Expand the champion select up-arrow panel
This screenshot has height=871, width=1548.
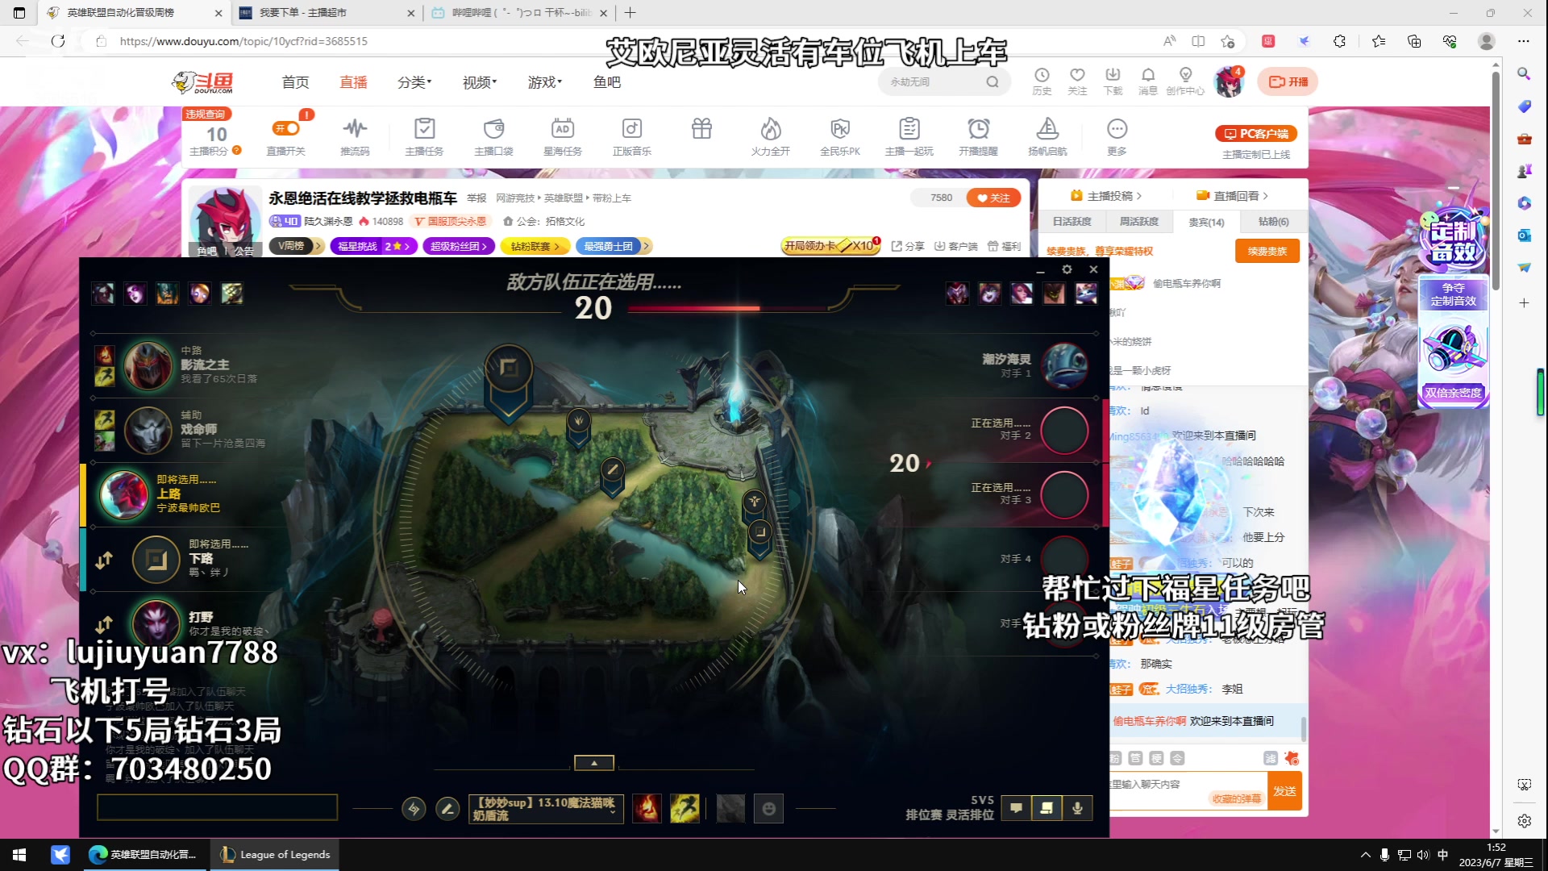coord(594,762)
